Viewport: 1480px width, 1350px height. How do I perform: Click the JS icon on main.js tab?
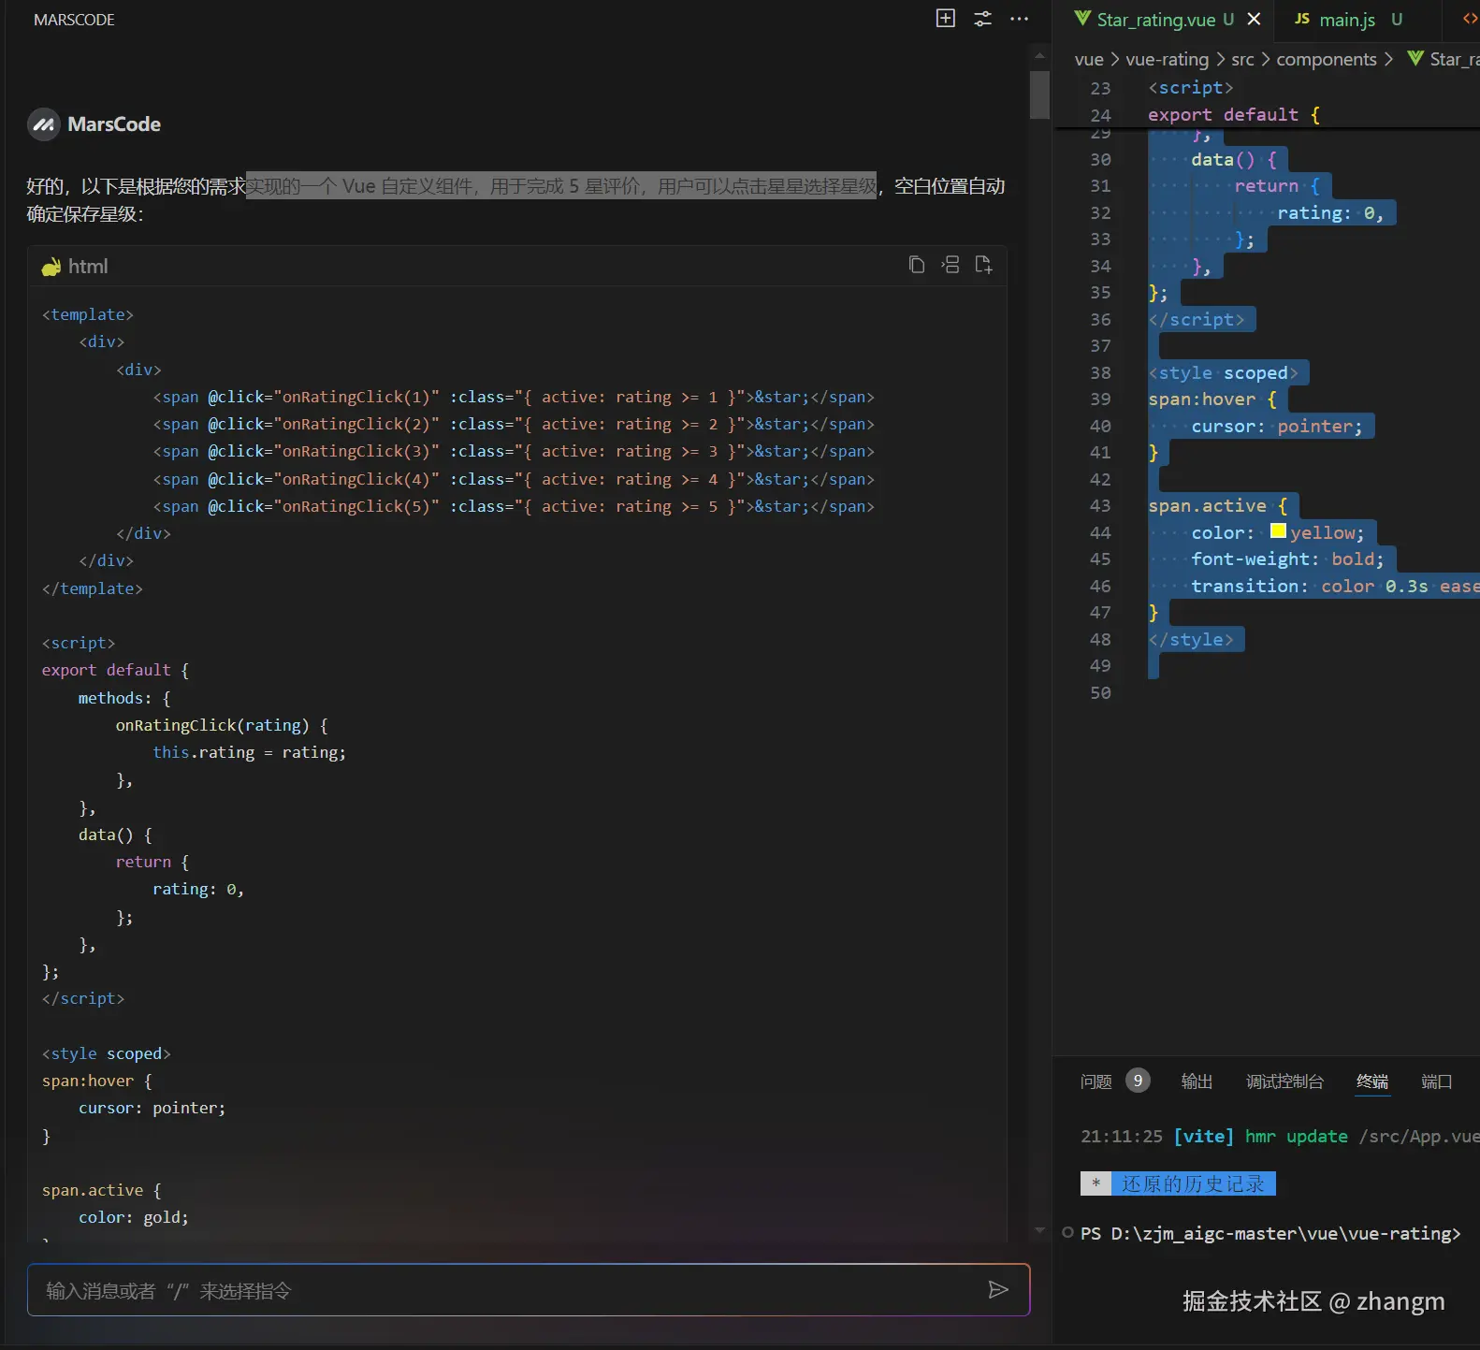pos(1302,19)
